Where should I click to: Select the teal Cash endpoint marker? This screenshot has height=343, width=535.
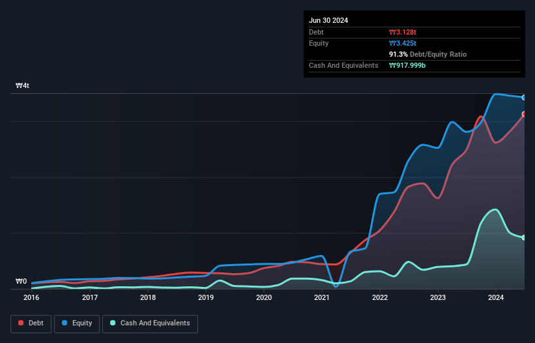[524, 237]
